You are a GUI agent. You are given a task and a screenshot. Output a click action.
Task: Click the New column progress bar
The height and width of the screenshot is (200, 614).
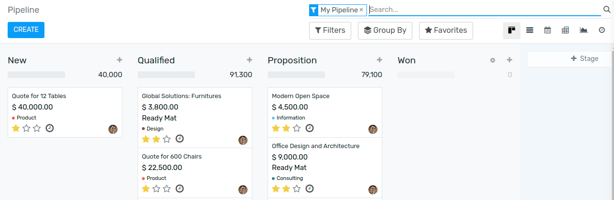click(x=36, y=75)
